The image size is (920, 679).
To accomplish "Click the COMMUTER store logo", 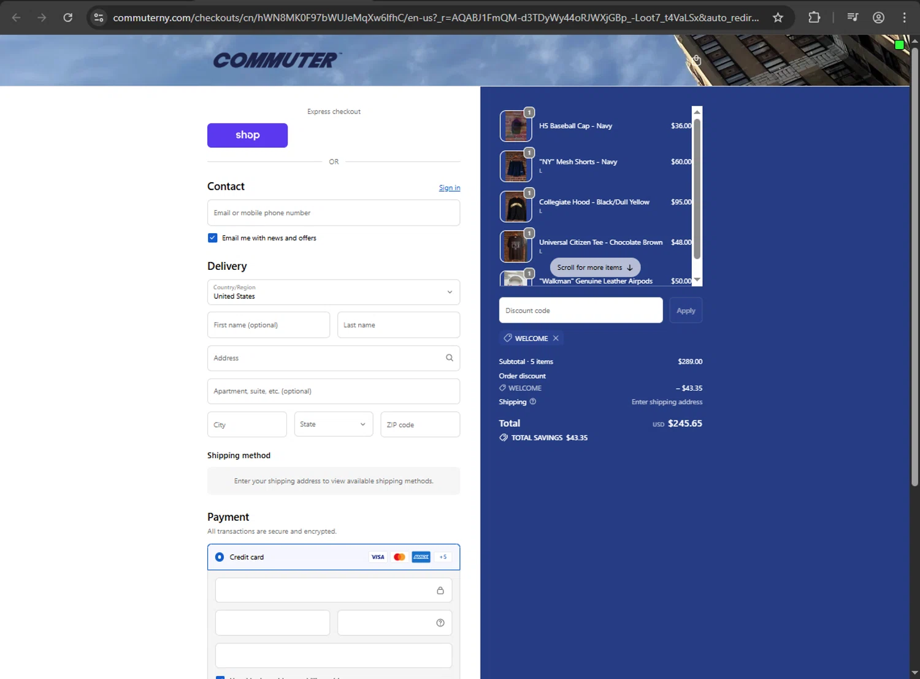I will [x=277, y=60].
